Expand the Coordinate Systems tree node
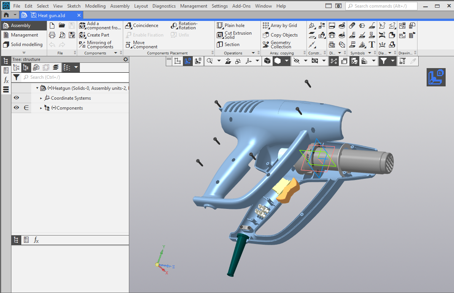 41,98
